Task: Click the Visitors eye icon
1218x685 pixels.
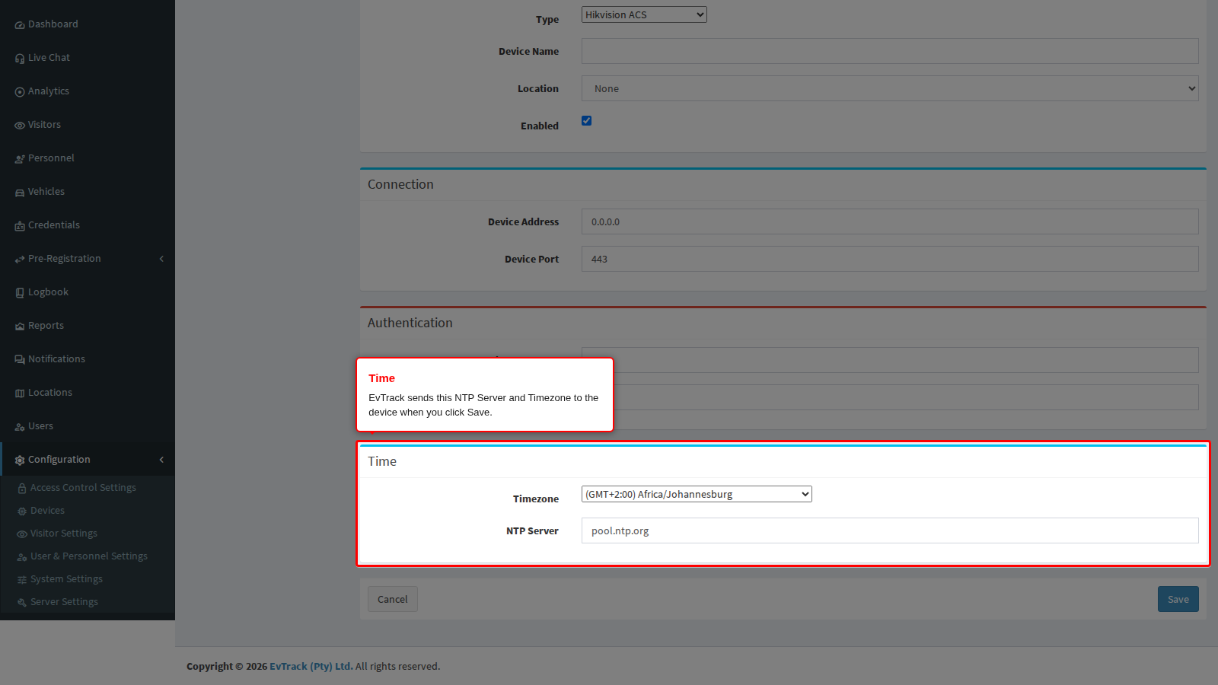Action: 20,126
